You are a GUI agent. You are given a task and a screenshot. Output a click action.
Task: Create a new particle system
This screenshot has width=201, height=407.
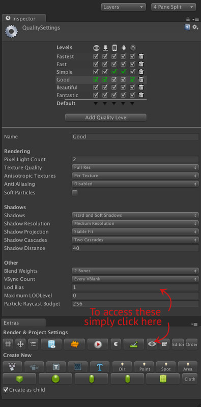(x=12, y=367)
